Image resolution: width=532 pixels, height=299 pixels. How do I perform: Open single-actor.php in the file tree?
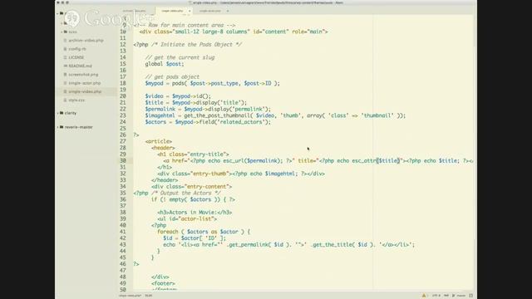[85, 83]
